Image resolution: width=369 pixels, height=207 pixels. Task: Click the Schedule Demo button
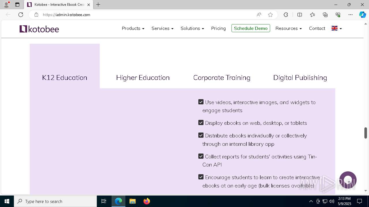coord(251,28)
